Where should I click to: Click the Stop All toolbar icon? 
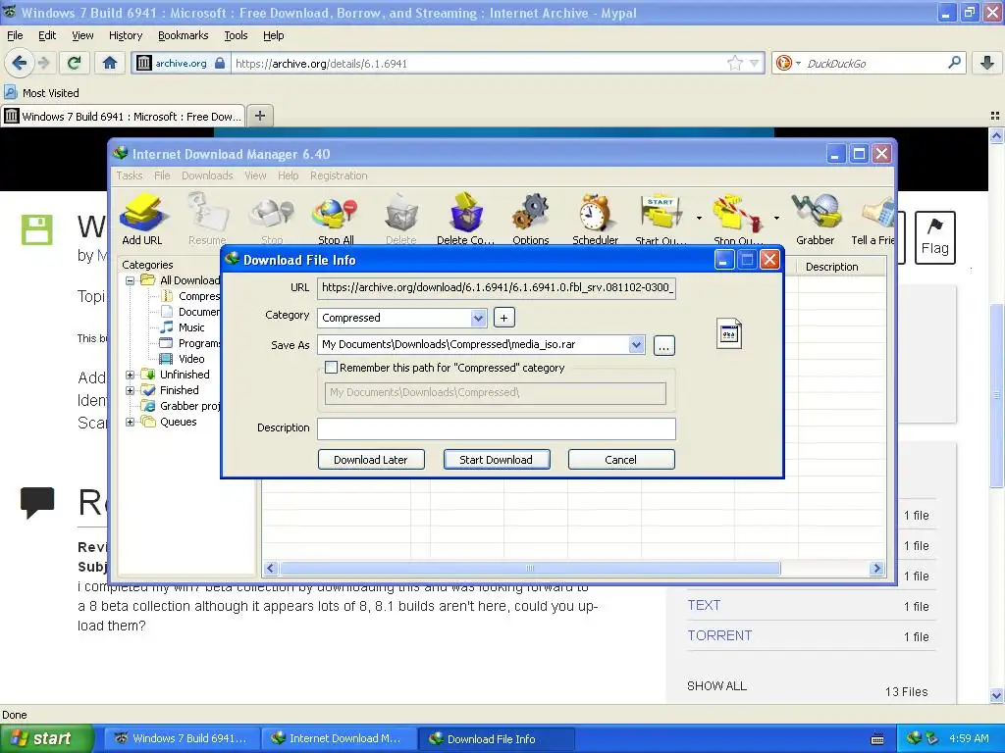coord(336,219)
